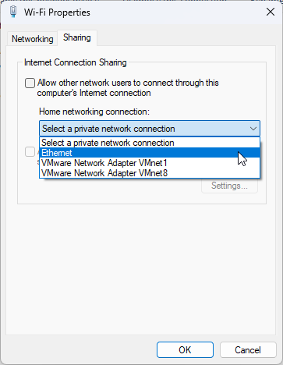Close the Wi-Fi Properties dialog with X
Image resolution: width=283 pixels, height=365 pixels.
[x=271, y=12]
